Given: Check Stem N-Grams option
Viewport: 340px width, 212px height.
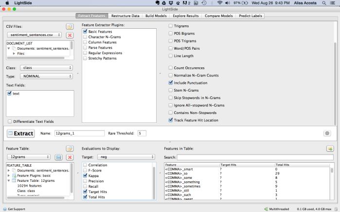Looking at the screenshot, I should (171, 90).
